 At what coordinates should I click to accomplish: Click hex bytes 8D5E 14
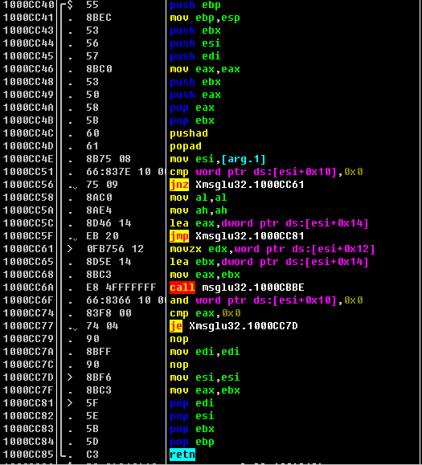[x=109, y=262]
